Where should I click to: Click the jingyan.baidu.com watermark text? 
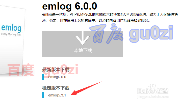(153, 97)
